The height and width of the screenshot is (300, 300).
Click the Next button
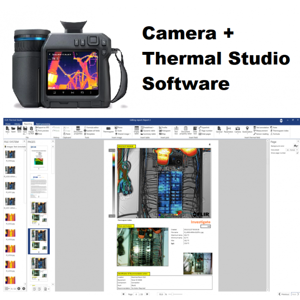(295, 294)
